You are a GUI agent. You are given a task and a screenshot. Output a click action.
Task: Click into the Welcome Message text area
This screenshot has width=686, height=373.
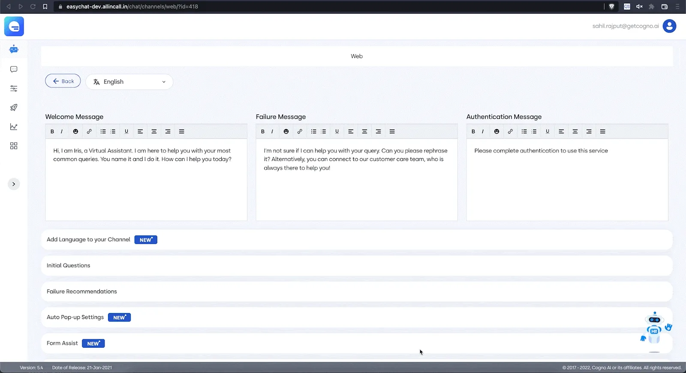click(146, 180)
